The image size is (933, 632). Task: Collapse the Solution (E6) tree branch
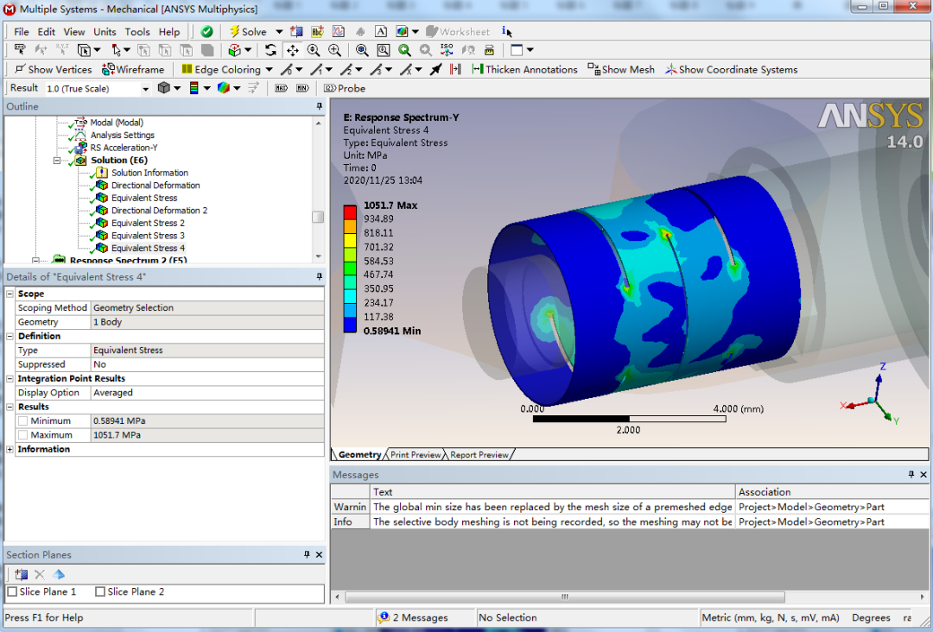coord(57,161)
